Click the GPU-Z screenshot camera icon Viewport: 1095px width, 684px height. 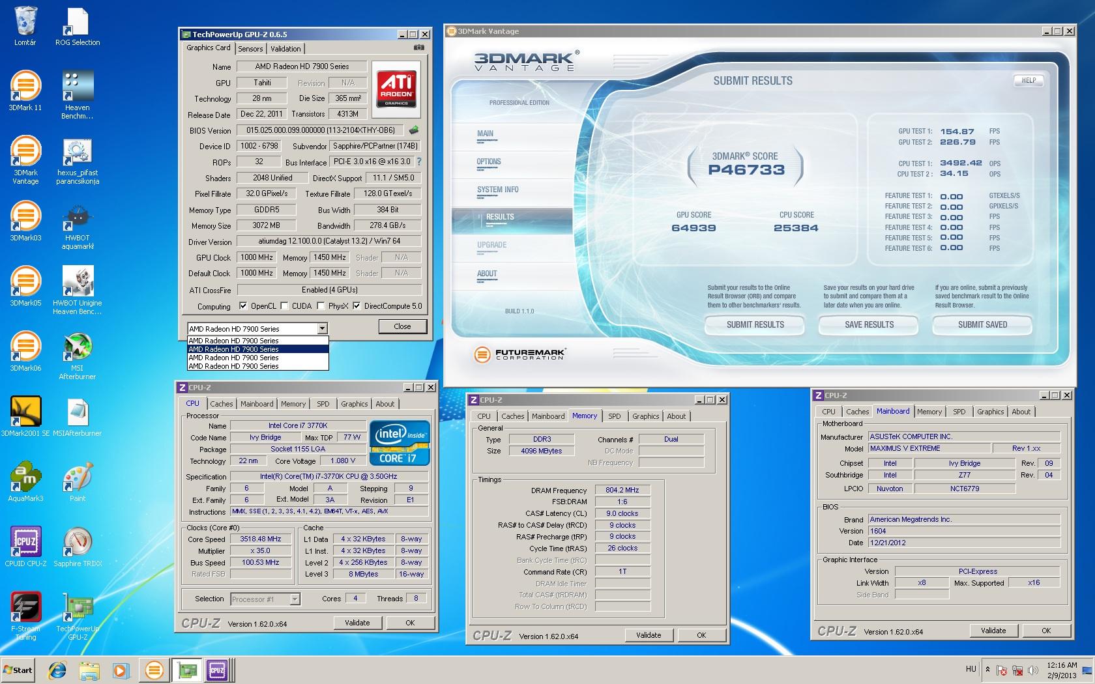tap(419, 48)
